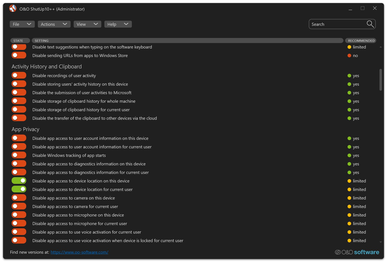Open the File dropdown menu
Screen dimensions: 387x262
pyautogui.click(x=22, y=24)
